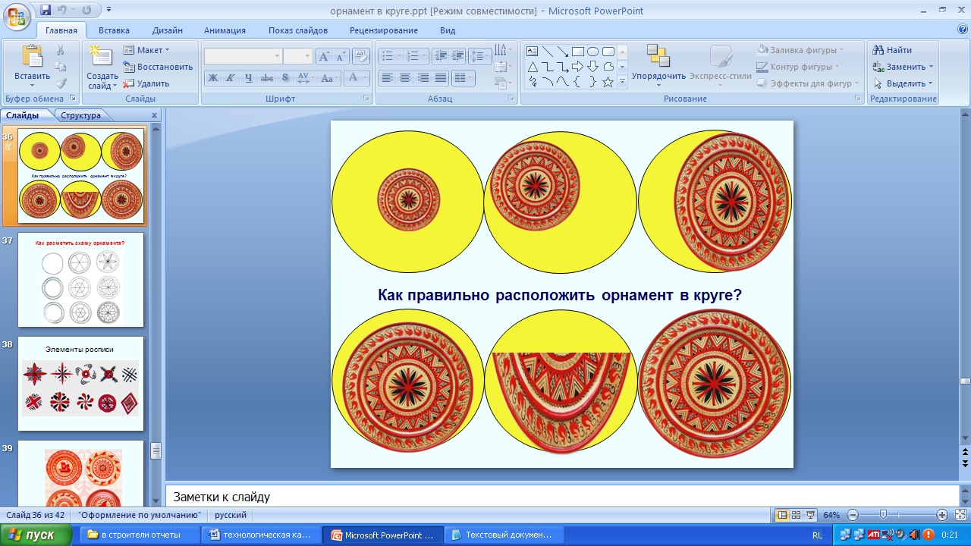The width and height of the screenshot is (971, 546).
Task: Paste with the Вставить clipboard icon
Action: pyautogui.click(x=32, y=56)
